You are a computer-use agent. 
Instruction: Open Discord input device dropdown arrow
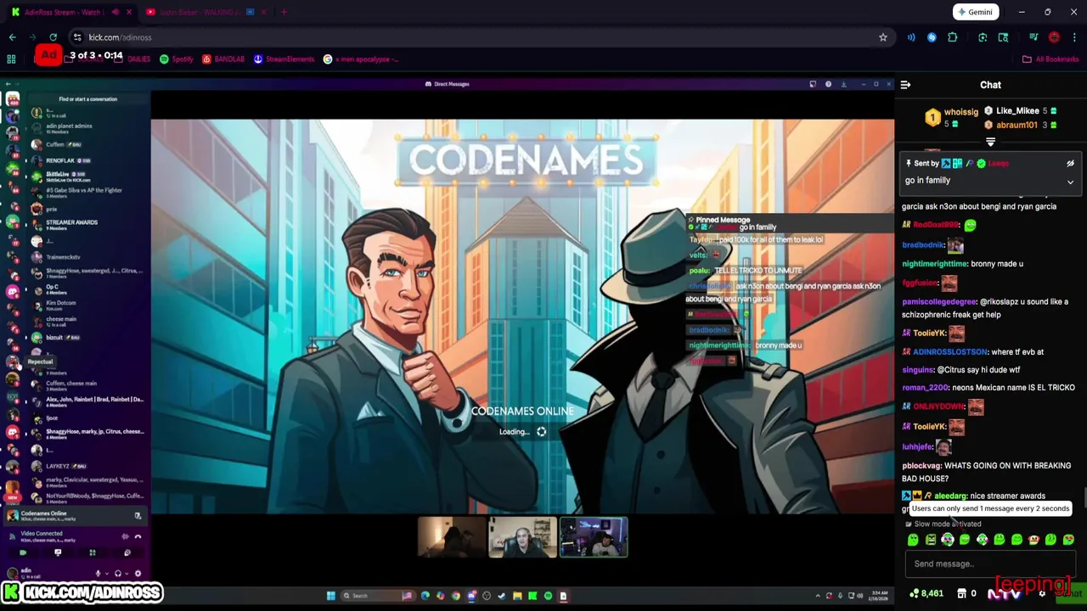(107, 574)
